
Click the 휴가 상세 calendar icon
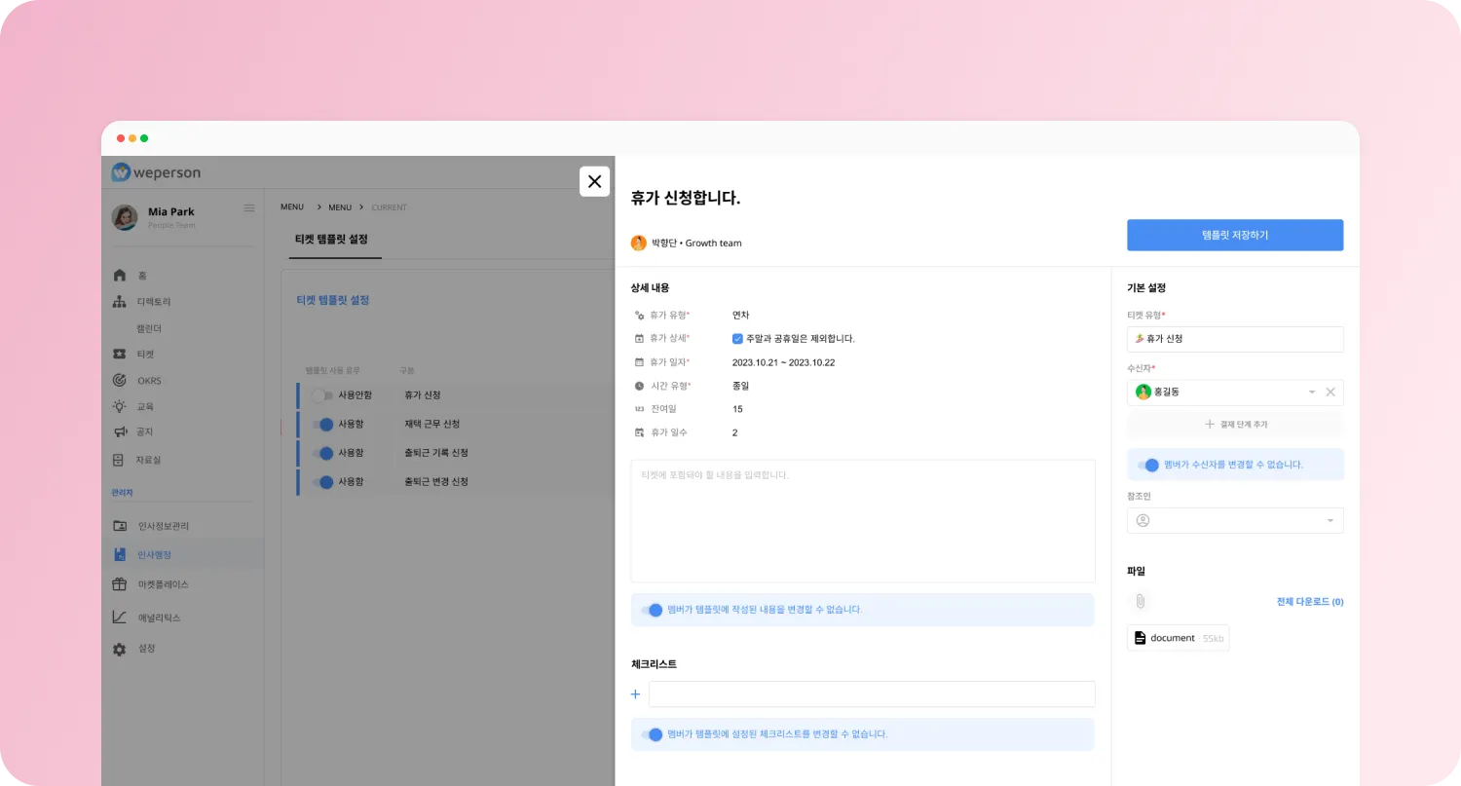tap(639, 339)
